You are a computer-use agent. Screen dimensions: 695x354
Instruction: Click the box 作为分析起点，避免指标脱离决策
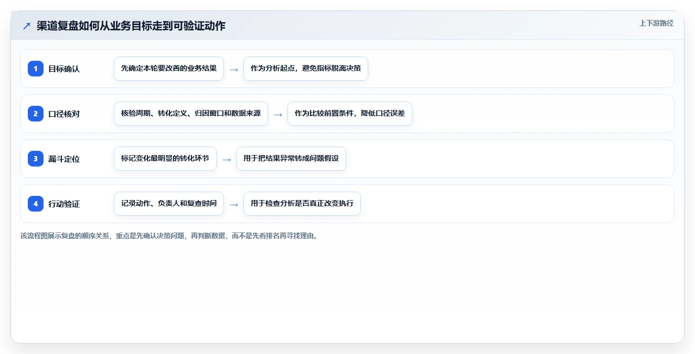(x=306, y=69)
